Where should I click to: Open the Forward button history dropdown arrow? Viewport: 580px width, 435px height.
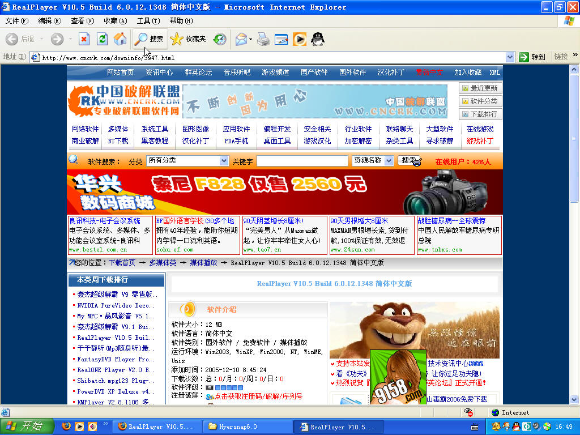point(70,39)
